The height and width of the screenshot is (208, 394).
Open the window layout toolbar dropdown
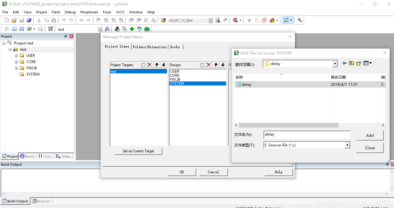[291, 20]
